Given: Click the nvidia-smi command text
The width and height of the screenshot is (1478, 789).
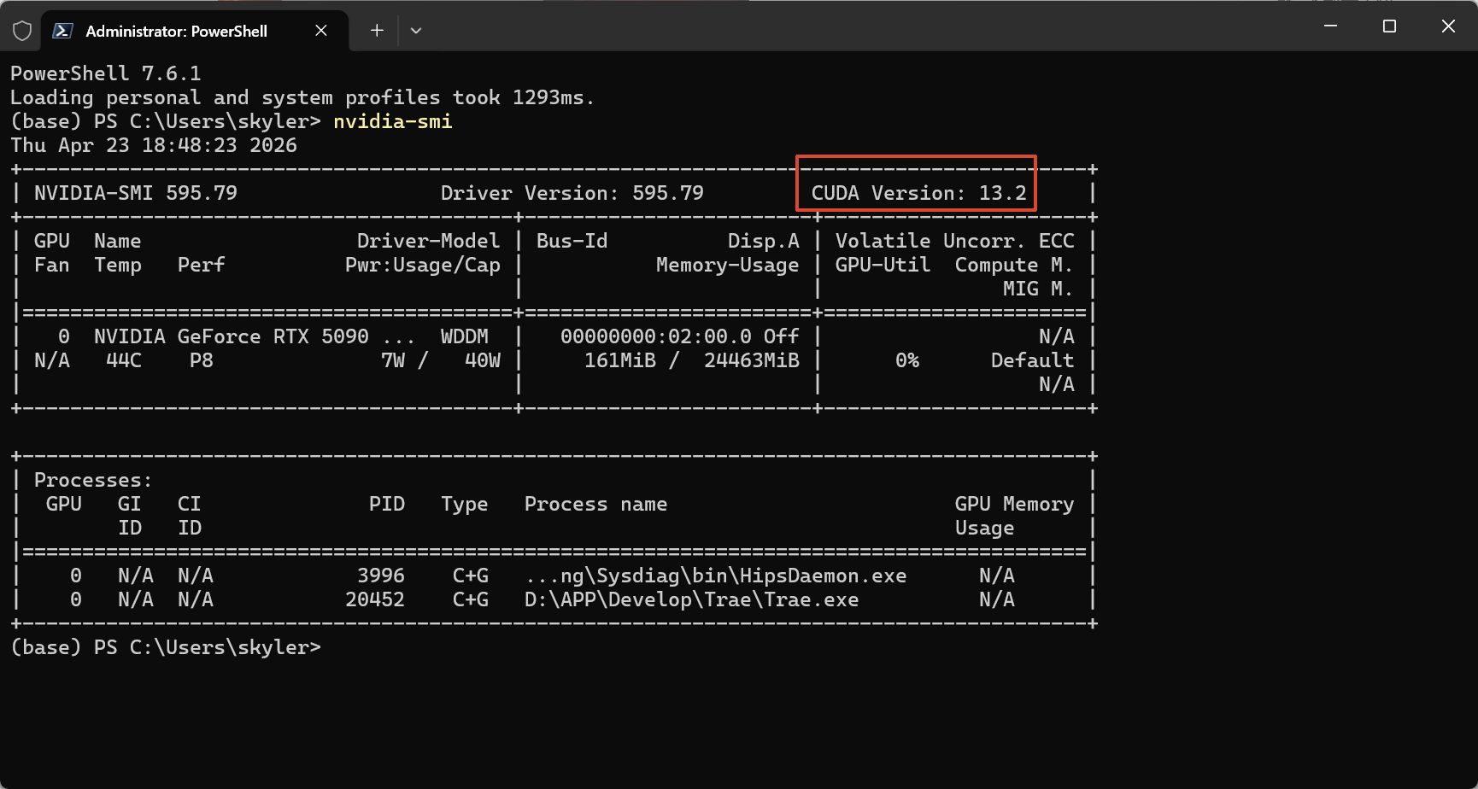Looking at the screenshot, I should tap(392, 121).
